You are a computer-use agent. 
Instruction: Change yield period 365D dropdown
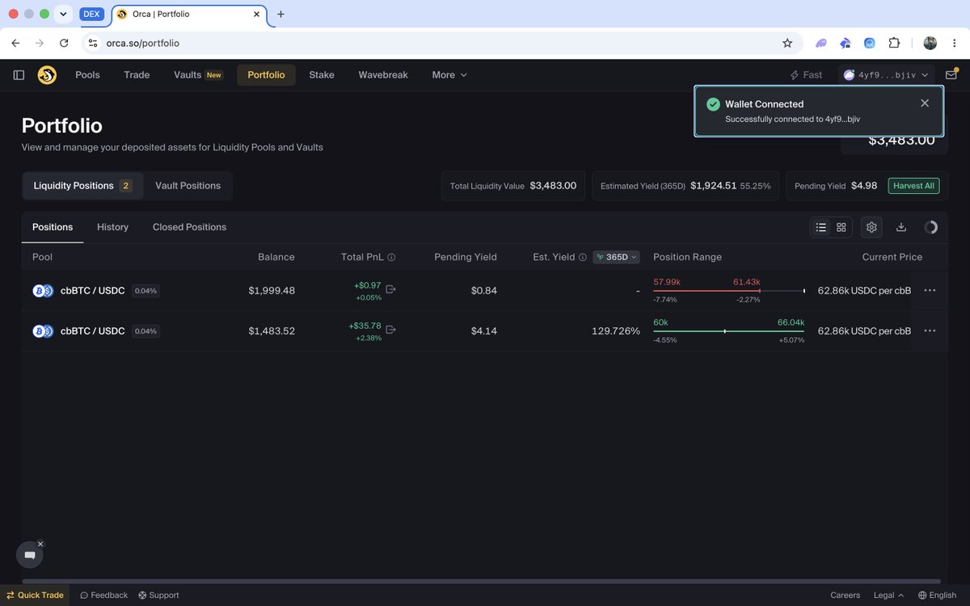pos(617,257)
